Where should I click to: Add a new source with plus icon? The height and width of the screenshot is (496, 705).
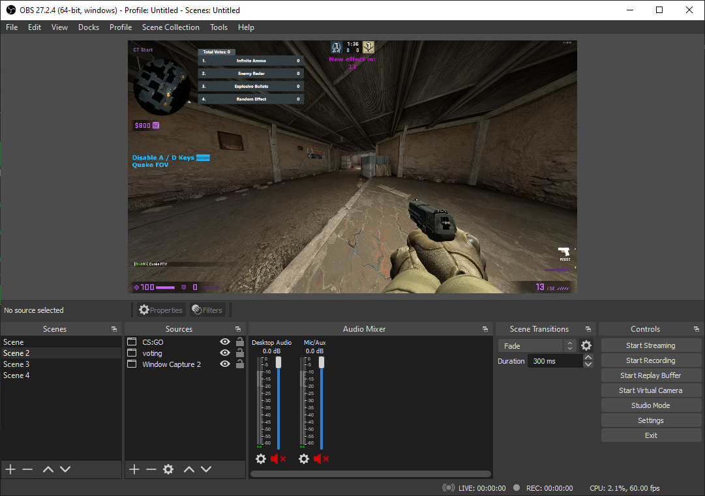click(134, 469)
